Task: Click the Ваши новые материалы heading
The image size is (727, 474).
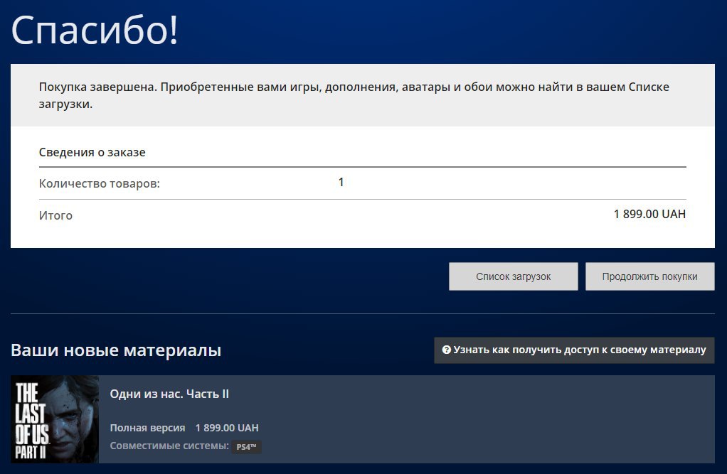Action: tap(116, 350)
